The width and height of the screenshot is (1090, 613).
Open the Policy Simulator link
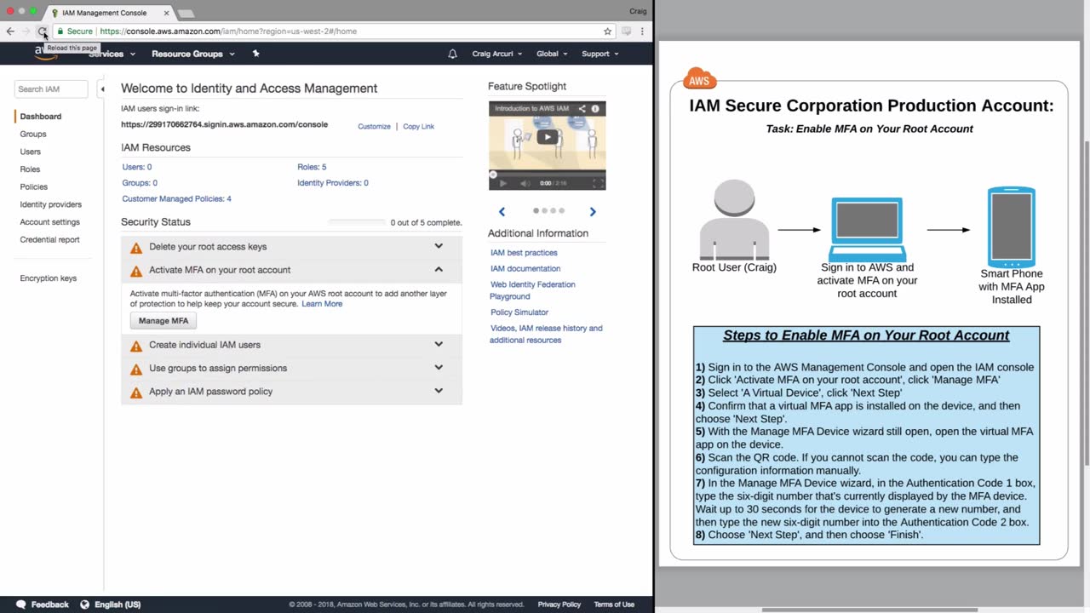coord(519,312)
